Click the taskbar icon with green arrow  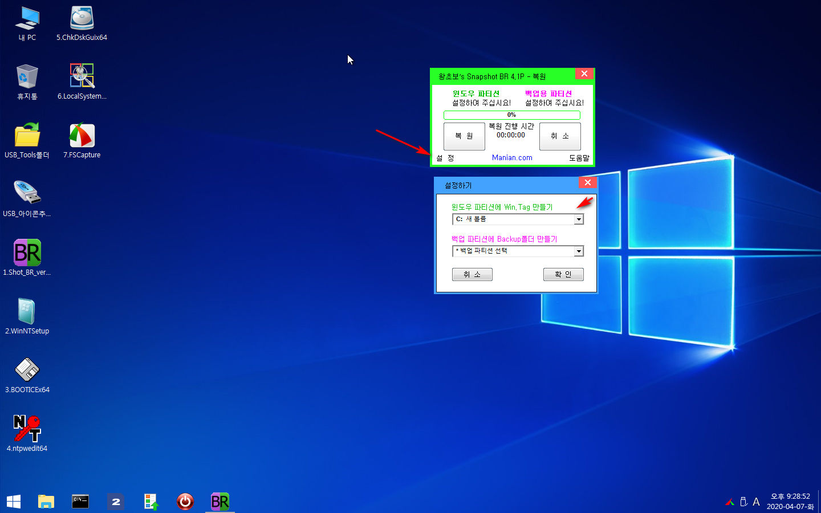pyautogui.click(x=151, y=502)
